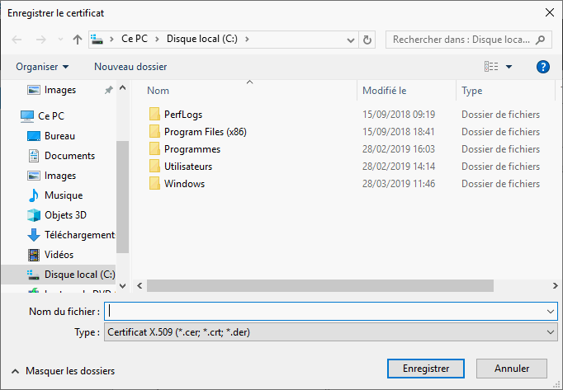Open the Windows folder in the file list
The width and height of the screenshot is (563, 390).
click(184, 184)
